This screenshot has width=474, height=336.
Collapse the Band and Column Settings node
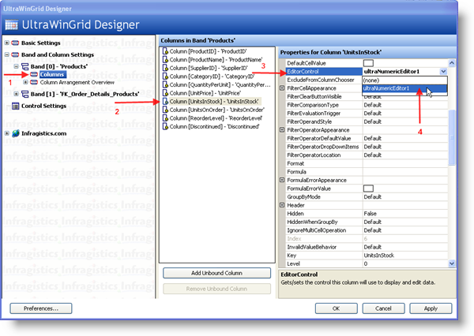(6, 54)
